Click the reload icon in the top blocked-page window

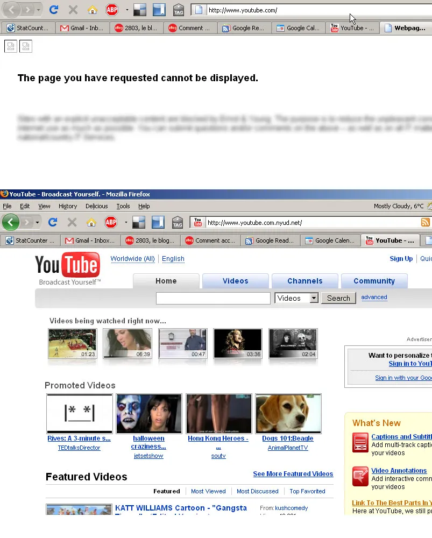(x=53, y=10)
